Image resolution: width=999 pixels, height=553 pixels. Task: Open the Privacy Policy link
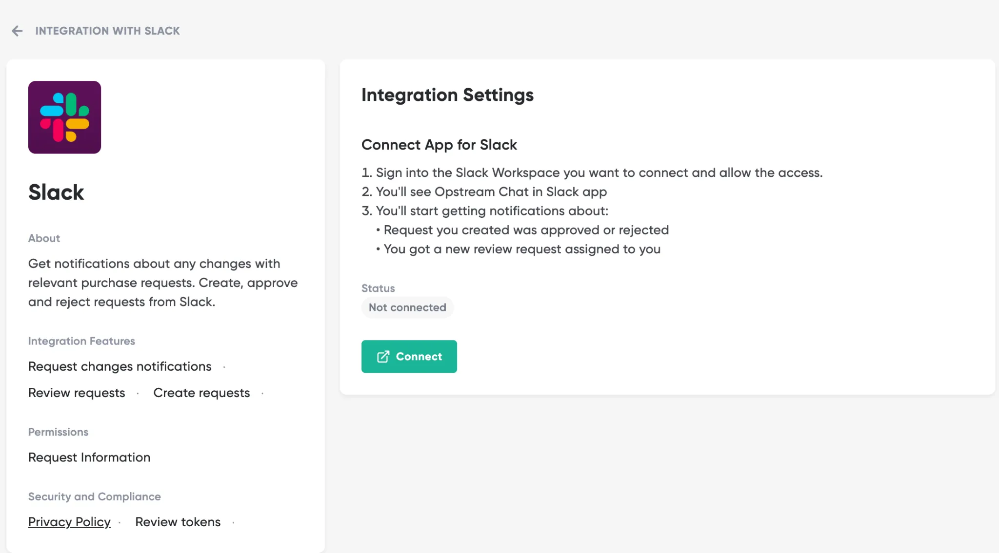click(69, 522)
